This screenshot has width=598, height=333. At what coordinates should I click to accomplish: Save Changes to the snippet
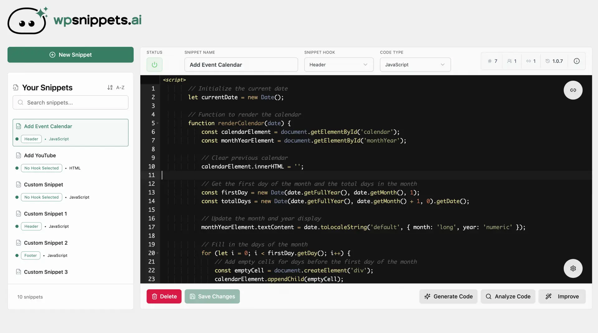[212, 297]
